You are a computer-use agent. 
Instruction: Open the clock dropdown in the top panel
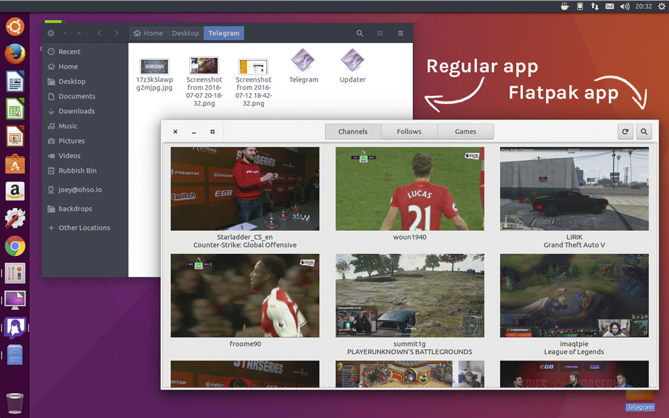643,6
